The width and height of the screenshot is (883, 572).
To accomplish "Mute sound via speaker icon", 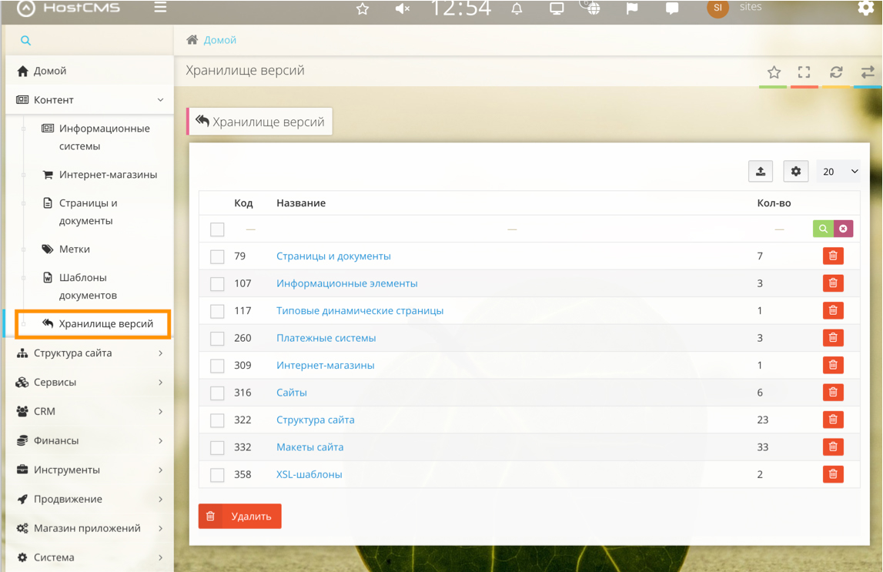I will coord(402,8).
